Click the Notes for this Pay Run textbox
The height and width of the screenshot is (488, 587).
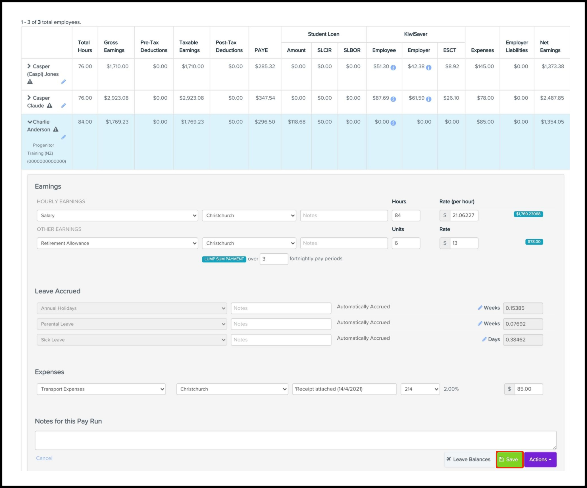(x=295, y=440)
